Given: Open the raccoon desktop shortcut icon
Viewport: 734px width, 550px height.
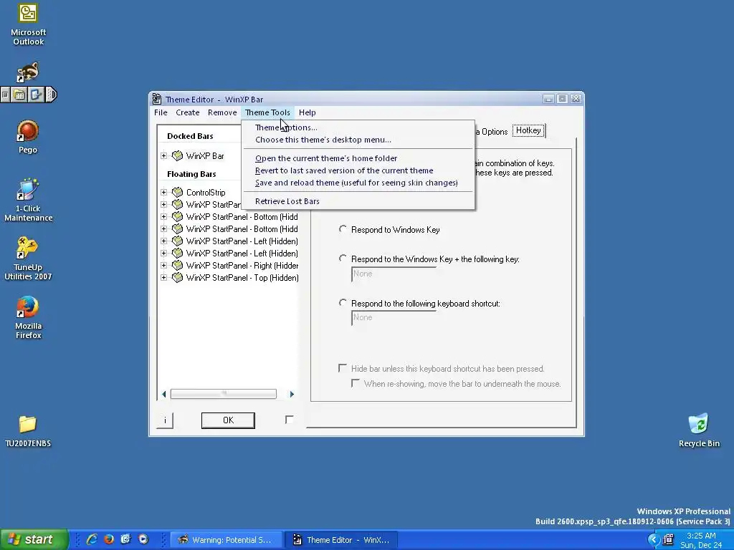Looking at the screenshot, I should click(28, 72).
